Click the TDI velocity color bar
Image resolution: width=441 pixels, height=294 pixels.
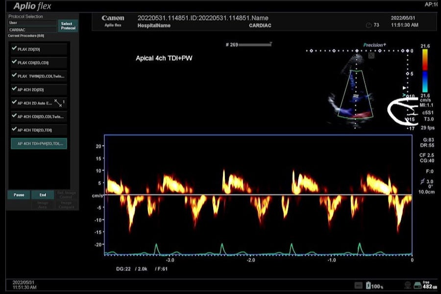click(x=425, y=71)
